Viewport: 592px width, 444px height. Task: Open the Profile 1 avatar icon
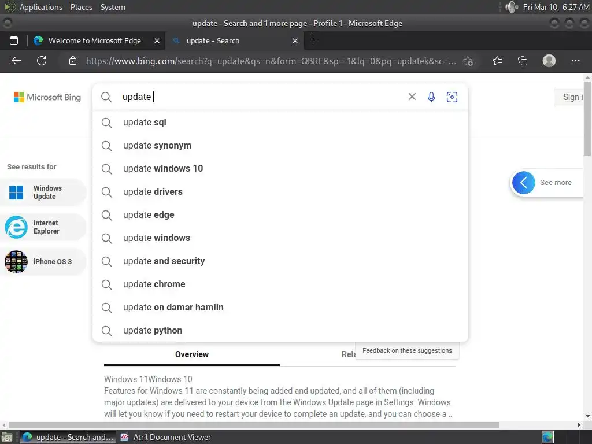click(x=549, y=61)
